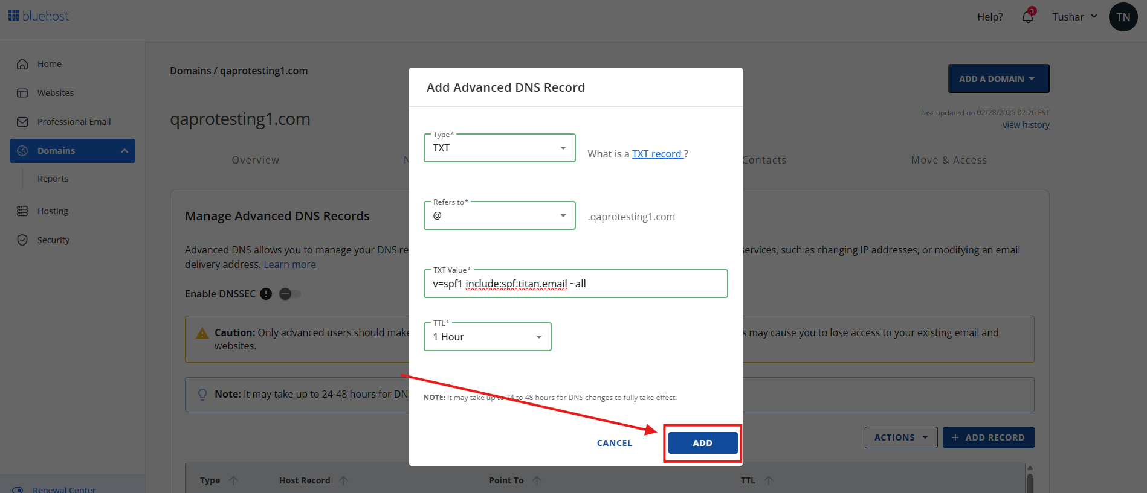
Task: Enable the DNSSEC toggle
Action: click(289, 294)
